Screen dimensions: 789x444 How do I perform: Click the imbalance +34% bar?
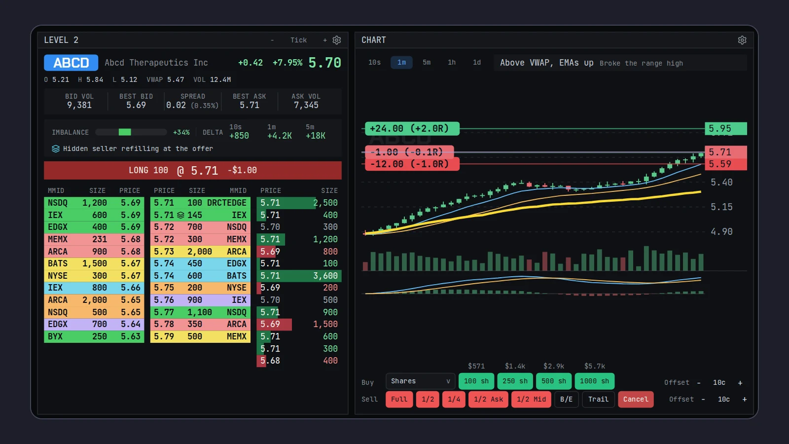point(131,132)
